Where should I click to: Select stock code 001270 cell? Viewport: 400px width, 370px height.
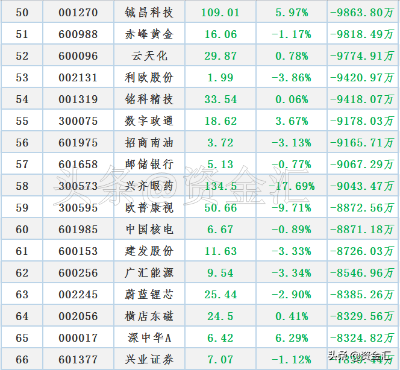(x=78, y=13)
